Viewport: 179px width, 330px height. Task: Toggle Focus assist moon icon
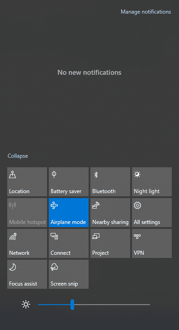point(13,267)
